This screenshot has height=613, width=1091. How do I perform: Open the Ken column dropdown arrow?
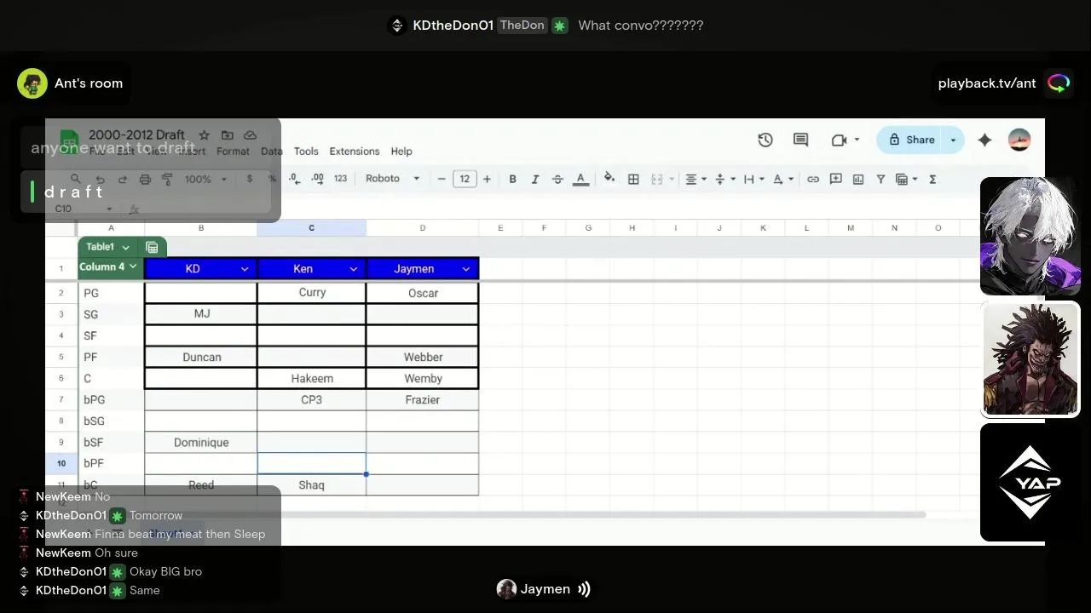coord(354,269)
